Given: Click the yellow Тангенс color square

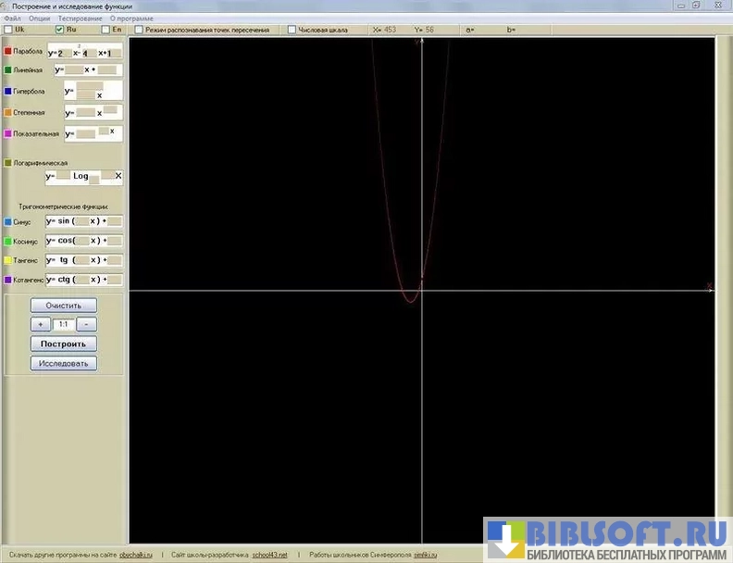Looking at the screenshot, I should point(7,260).
